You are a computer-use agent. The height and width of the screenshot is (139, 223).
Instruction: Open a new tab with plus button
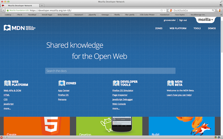click(42, 6)
